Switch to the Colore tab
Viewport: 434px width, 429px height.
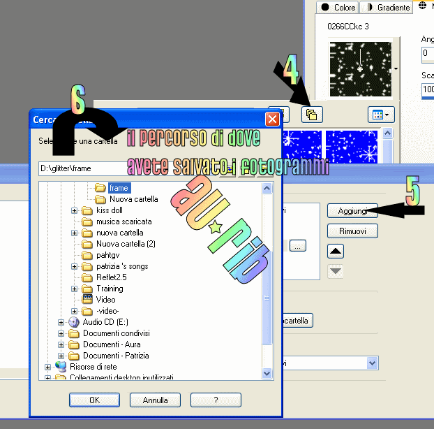[x=338, y=7]
